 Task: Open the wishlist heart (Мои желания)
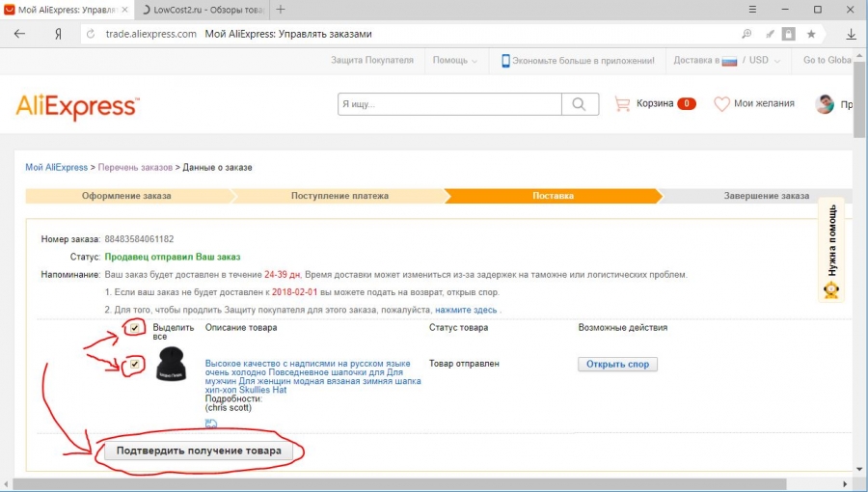753,104
